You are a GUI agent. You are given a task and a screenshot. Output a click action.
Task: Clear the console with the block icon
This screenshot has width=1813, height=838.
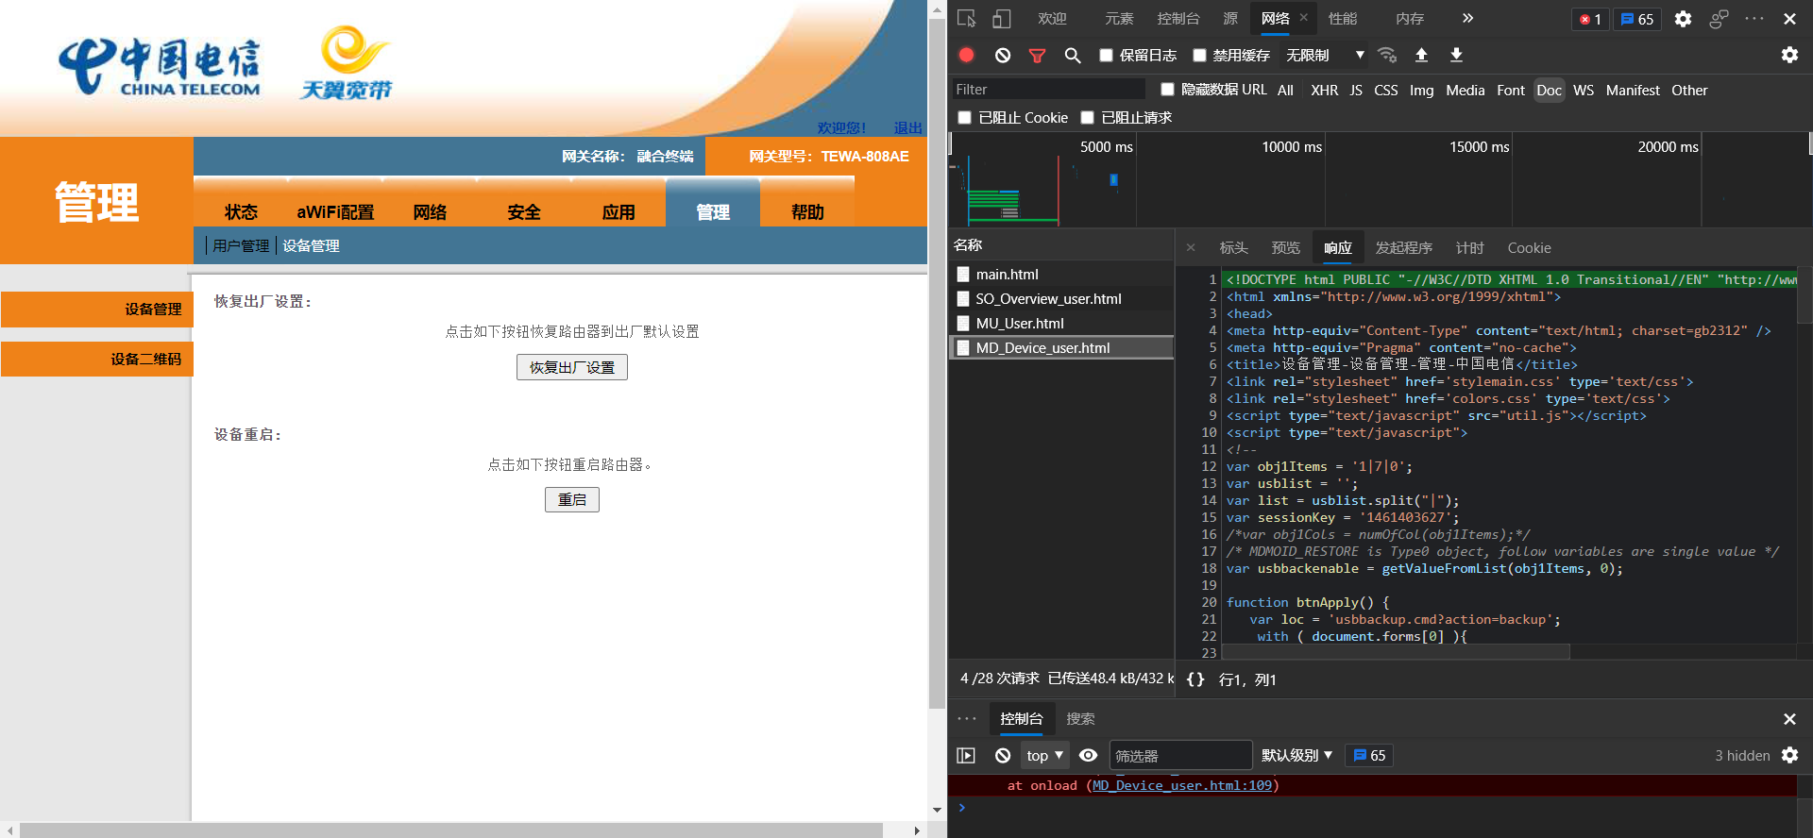coord(1003,755)
